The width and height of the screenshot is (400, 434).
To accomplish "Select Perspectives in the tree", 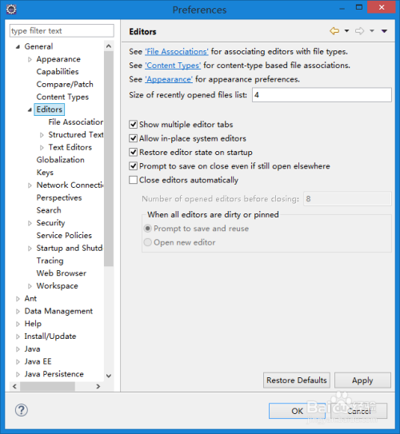I will [x=59, y=197].
